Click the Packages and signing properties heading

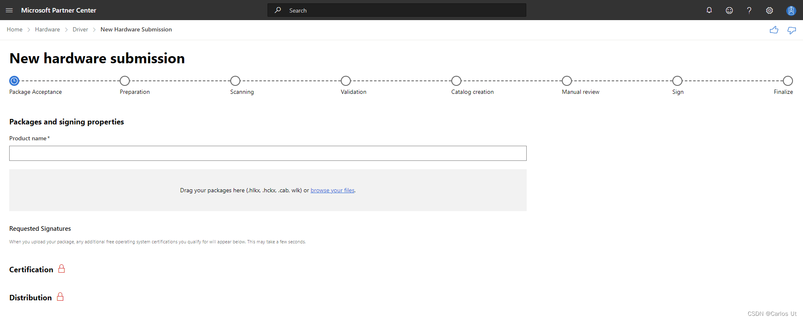(x=67, y=122)
